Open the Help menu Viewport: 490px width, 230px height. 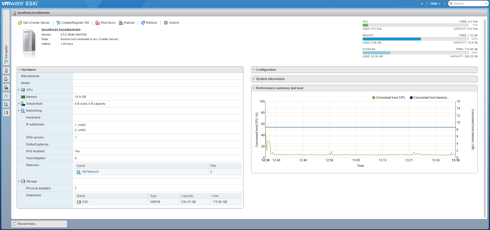(x=435, y=4)
